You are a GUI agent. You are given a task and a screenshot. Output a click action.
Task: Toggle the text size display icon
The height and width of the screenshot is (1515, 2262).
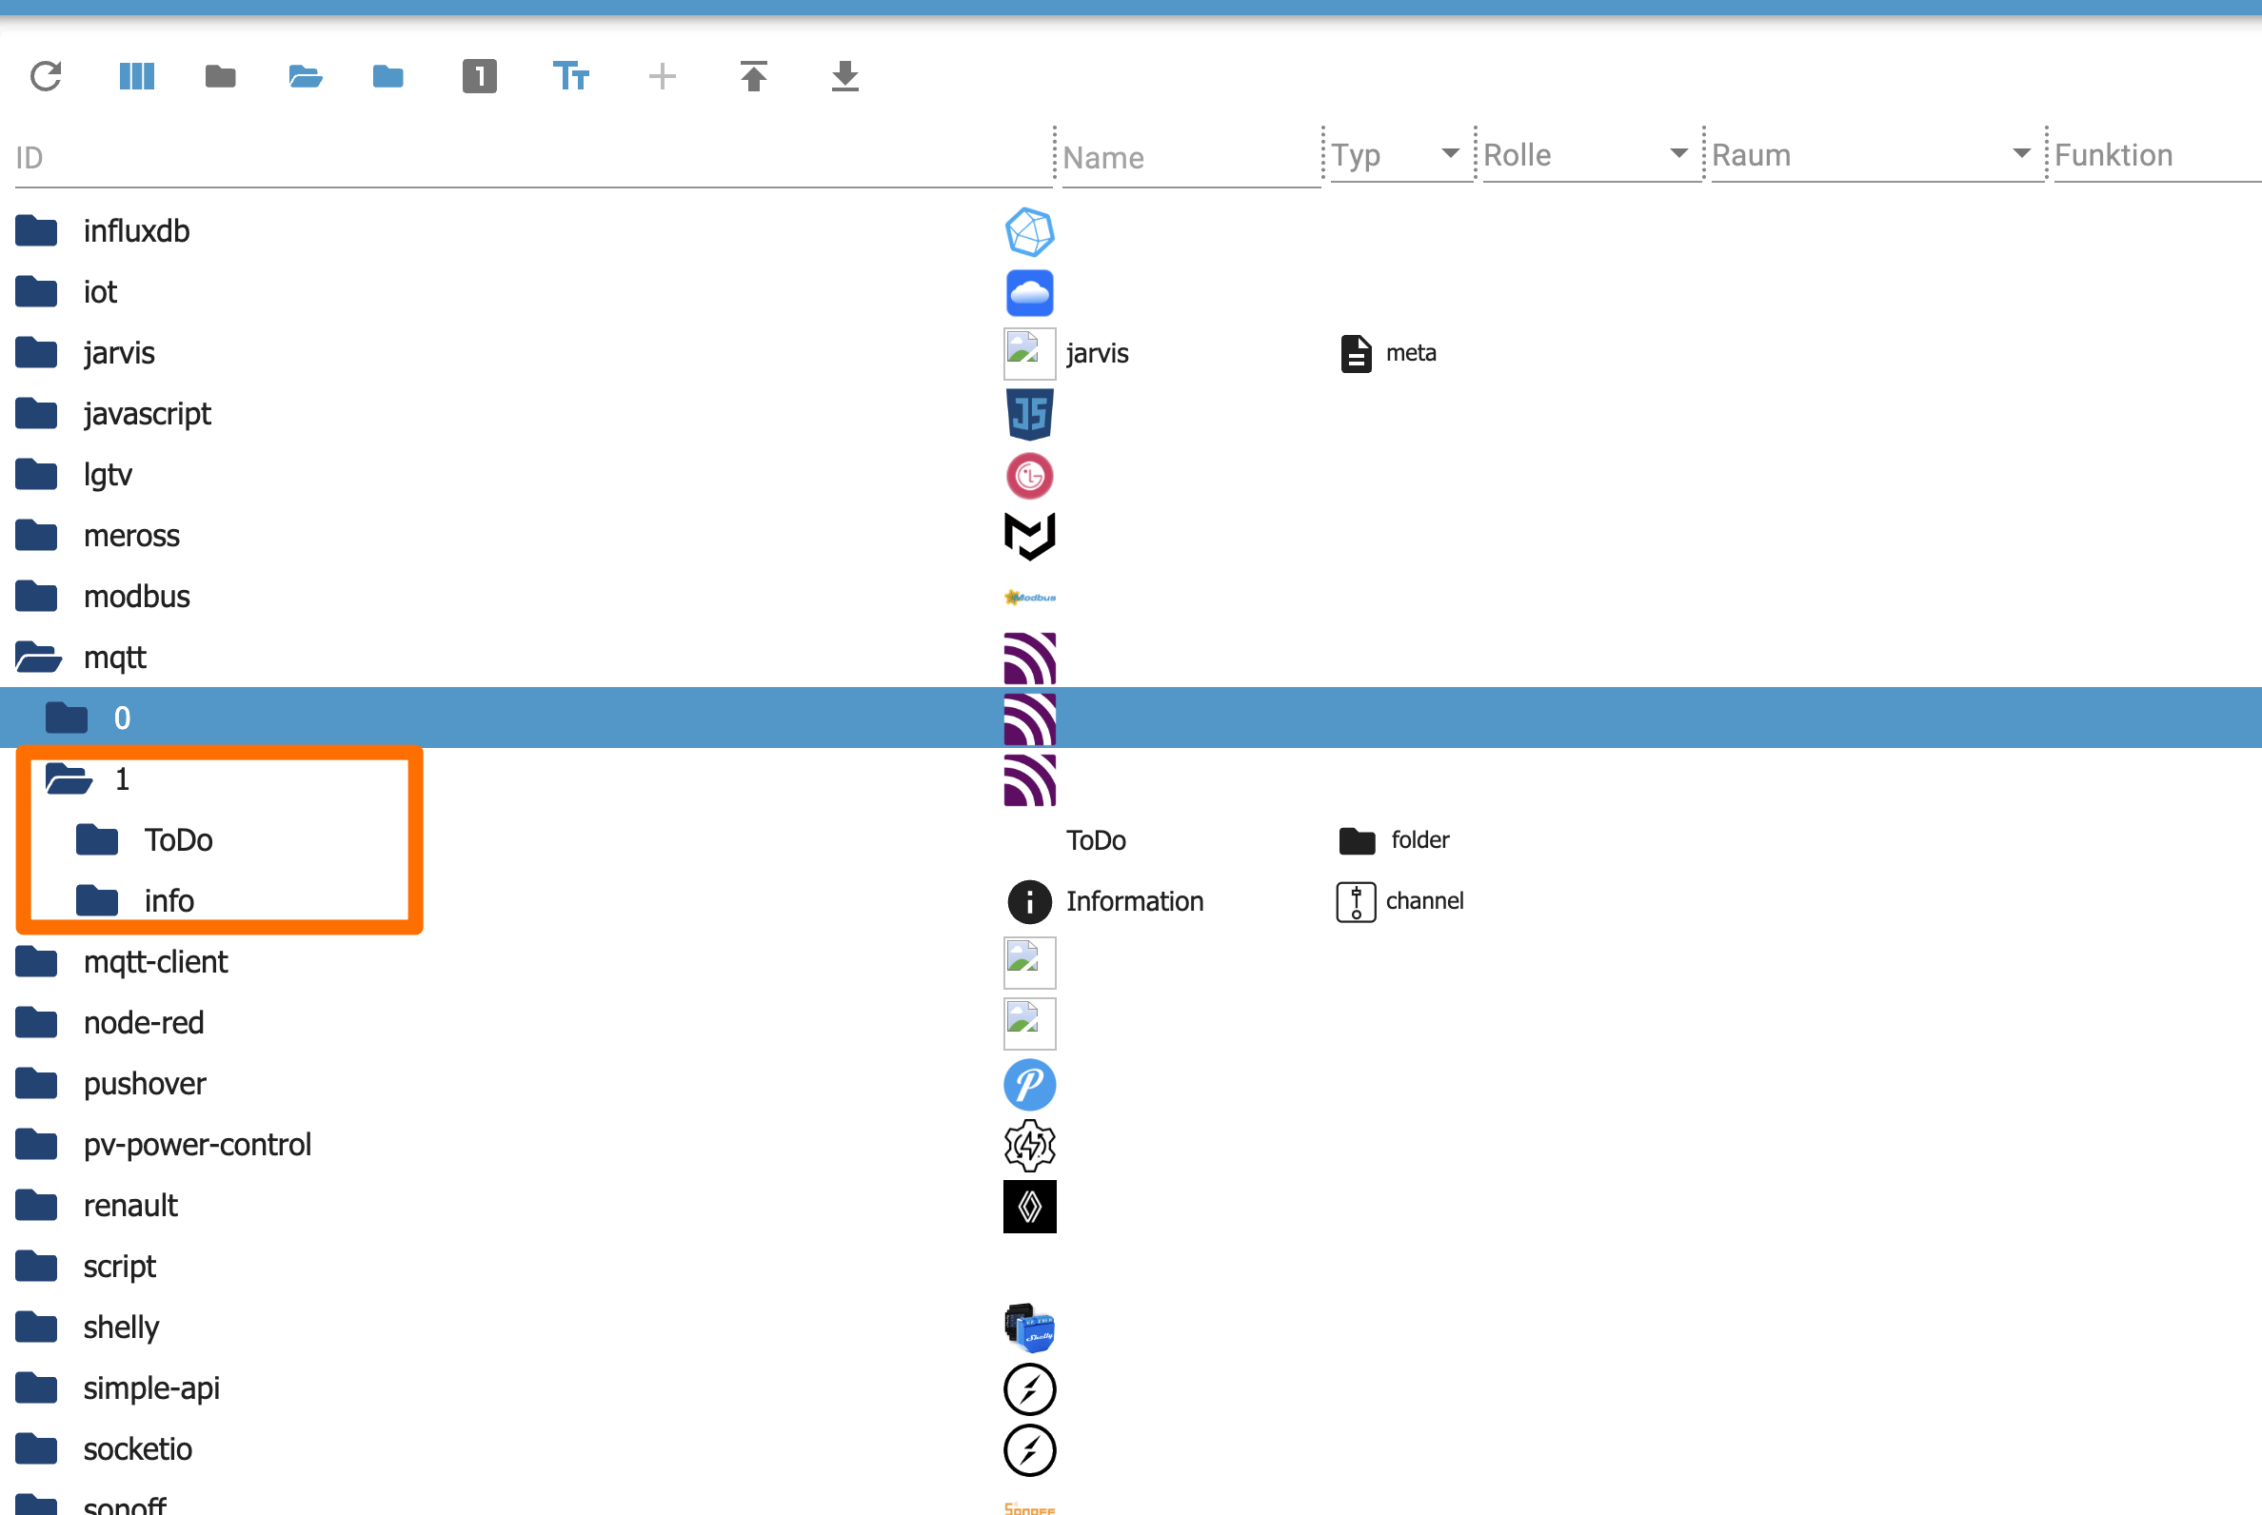(570, 76)
